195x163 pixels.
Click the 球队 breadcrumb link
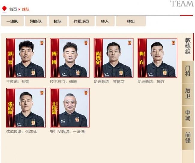[x=25, y=9]
